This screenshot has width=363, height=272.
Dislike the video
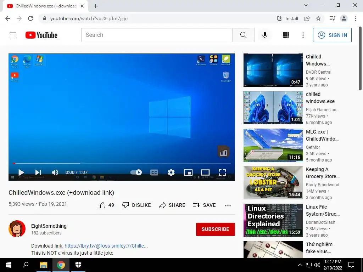[136, 205]
